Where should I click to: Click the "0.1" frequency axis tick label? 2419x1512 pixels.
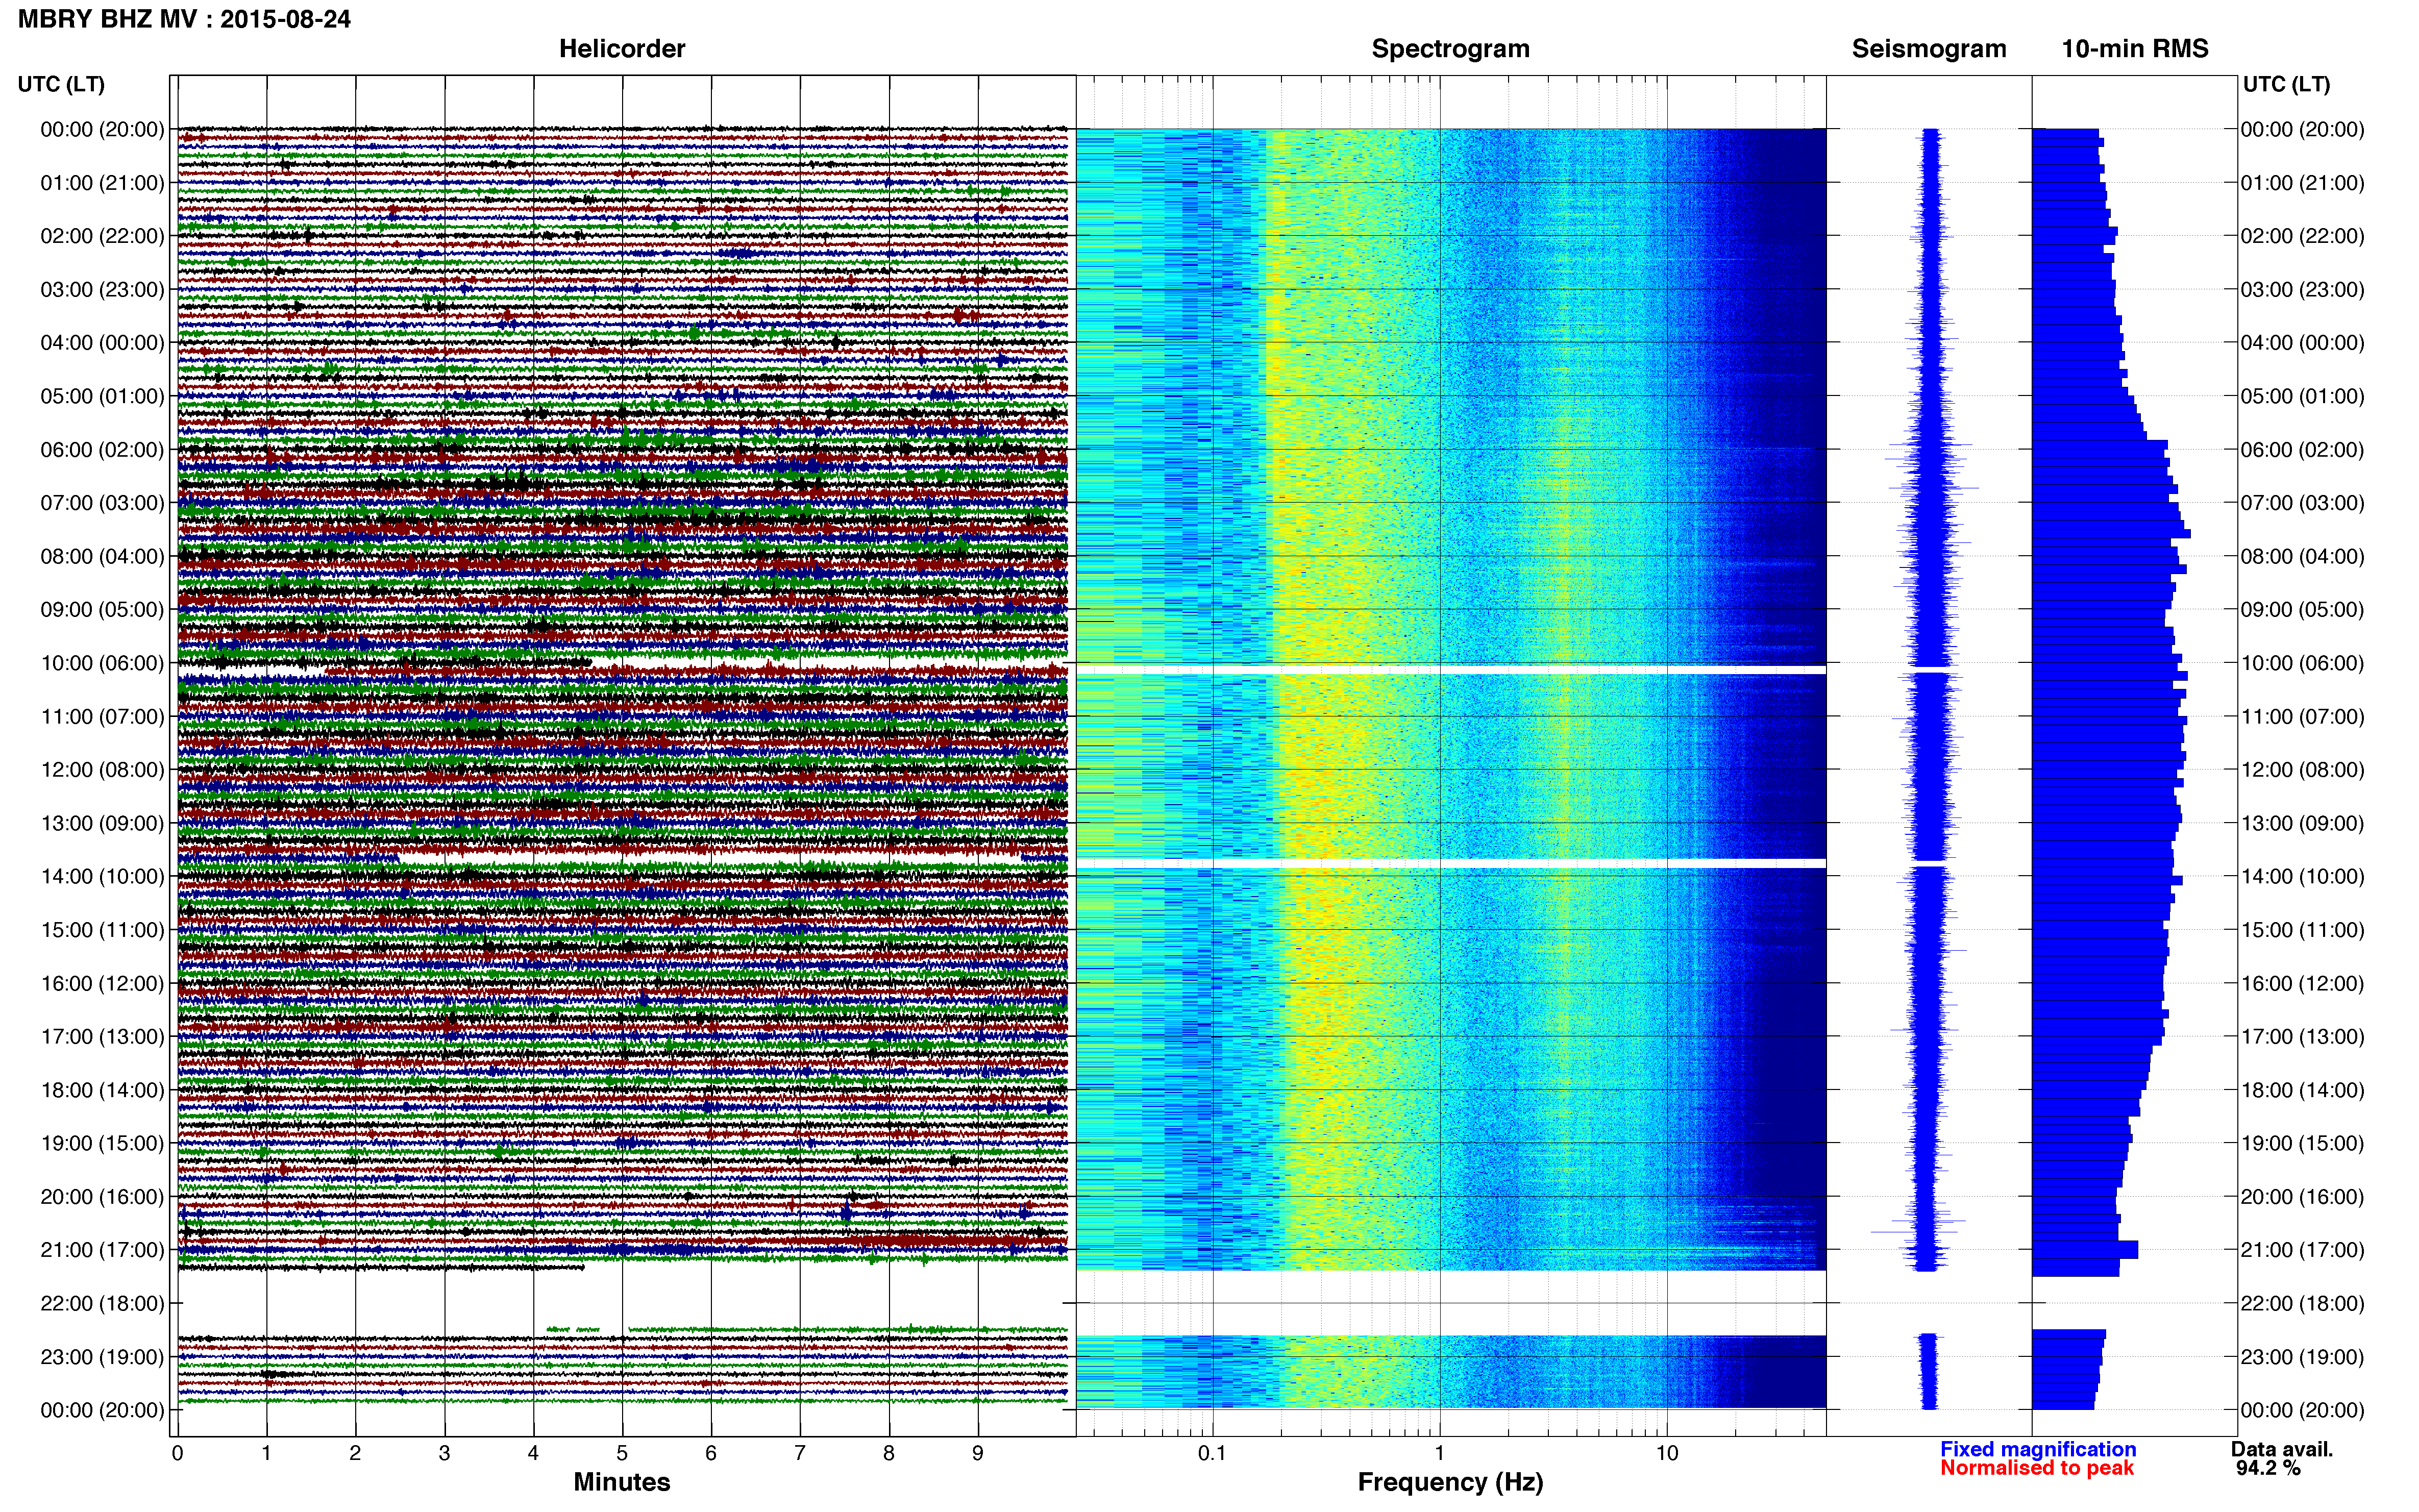click(x=1212, y=1453)
